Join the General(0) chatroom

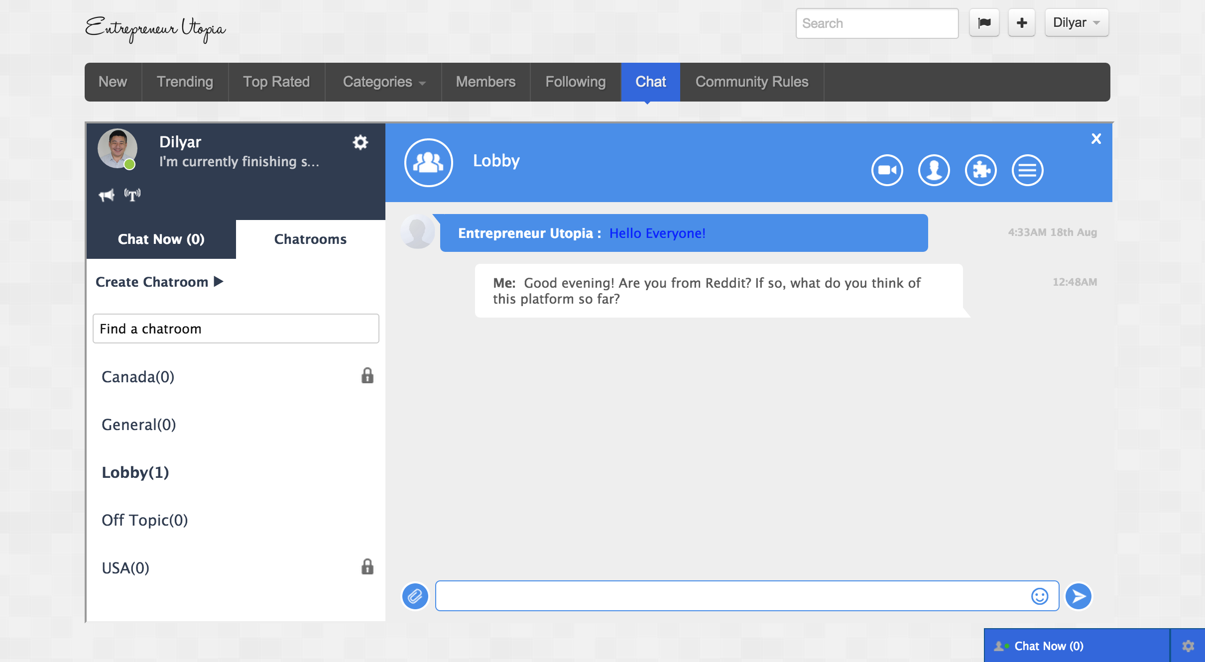[x=139, y=425]
